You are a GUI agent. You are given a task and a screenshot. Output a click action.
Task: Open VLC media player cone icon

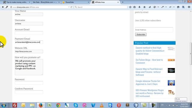coord(102,105)
